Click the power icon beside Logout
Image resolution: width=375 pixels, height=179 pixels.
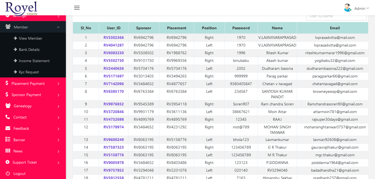coord(8,173)
